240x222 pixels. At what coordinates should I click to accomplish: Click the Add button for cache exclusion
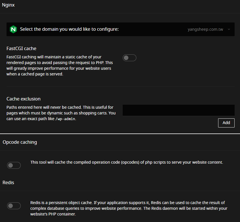[226, 123]
